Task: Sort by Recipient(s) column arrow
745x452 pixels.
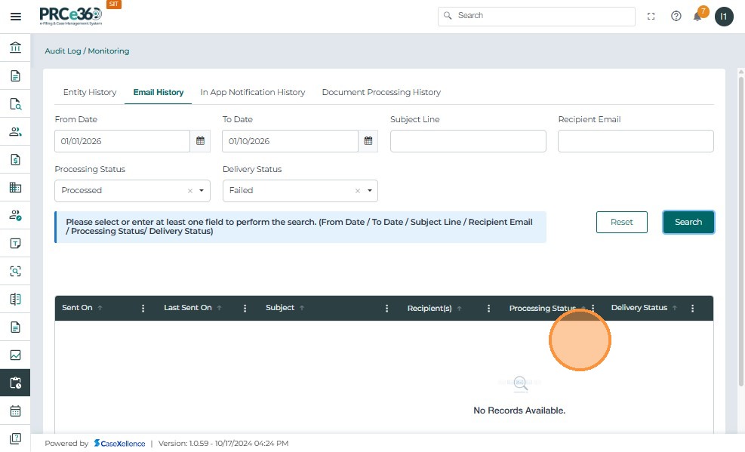Action: click(459, 309)
